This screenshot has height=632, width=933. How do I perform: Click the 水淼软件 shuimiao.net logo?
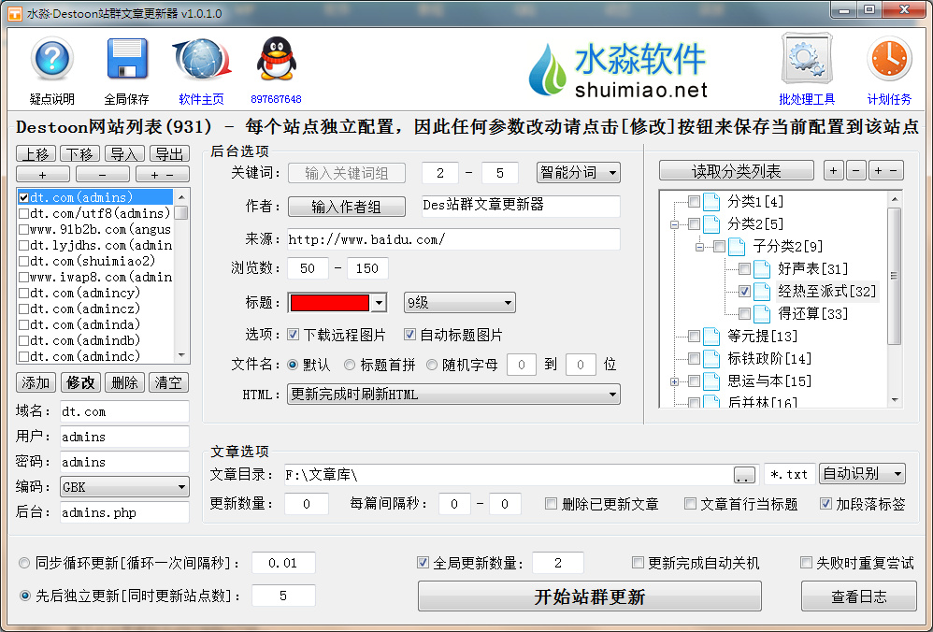coord(618,70)
